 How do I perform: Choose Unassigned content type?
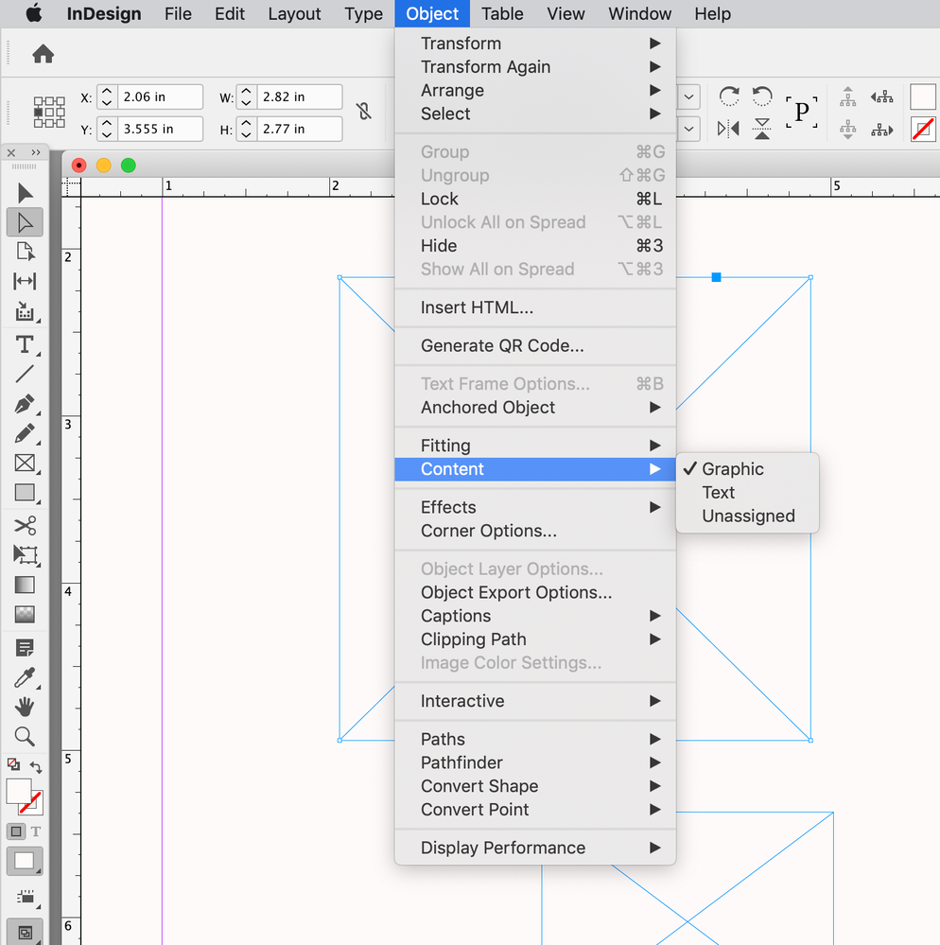pyautogui.click(x=747, y=516)
